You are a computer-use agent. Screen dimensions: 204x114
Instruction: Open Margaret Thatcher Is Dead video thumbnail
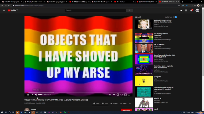click(144, 24)
